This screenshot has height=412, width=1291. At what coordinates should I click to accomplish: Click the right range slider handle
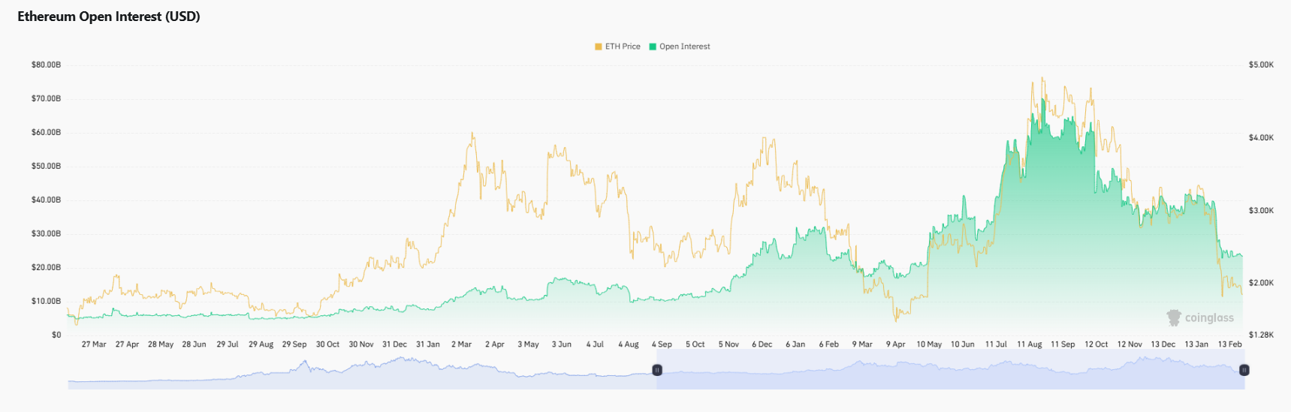(1244, 370)
